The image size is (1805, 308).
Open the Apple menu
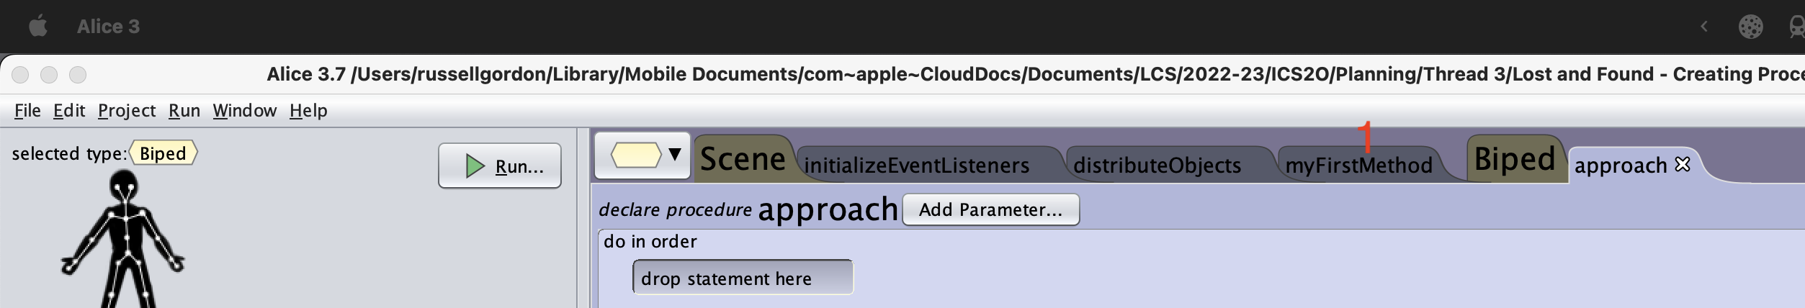click(x=38, y=27)
